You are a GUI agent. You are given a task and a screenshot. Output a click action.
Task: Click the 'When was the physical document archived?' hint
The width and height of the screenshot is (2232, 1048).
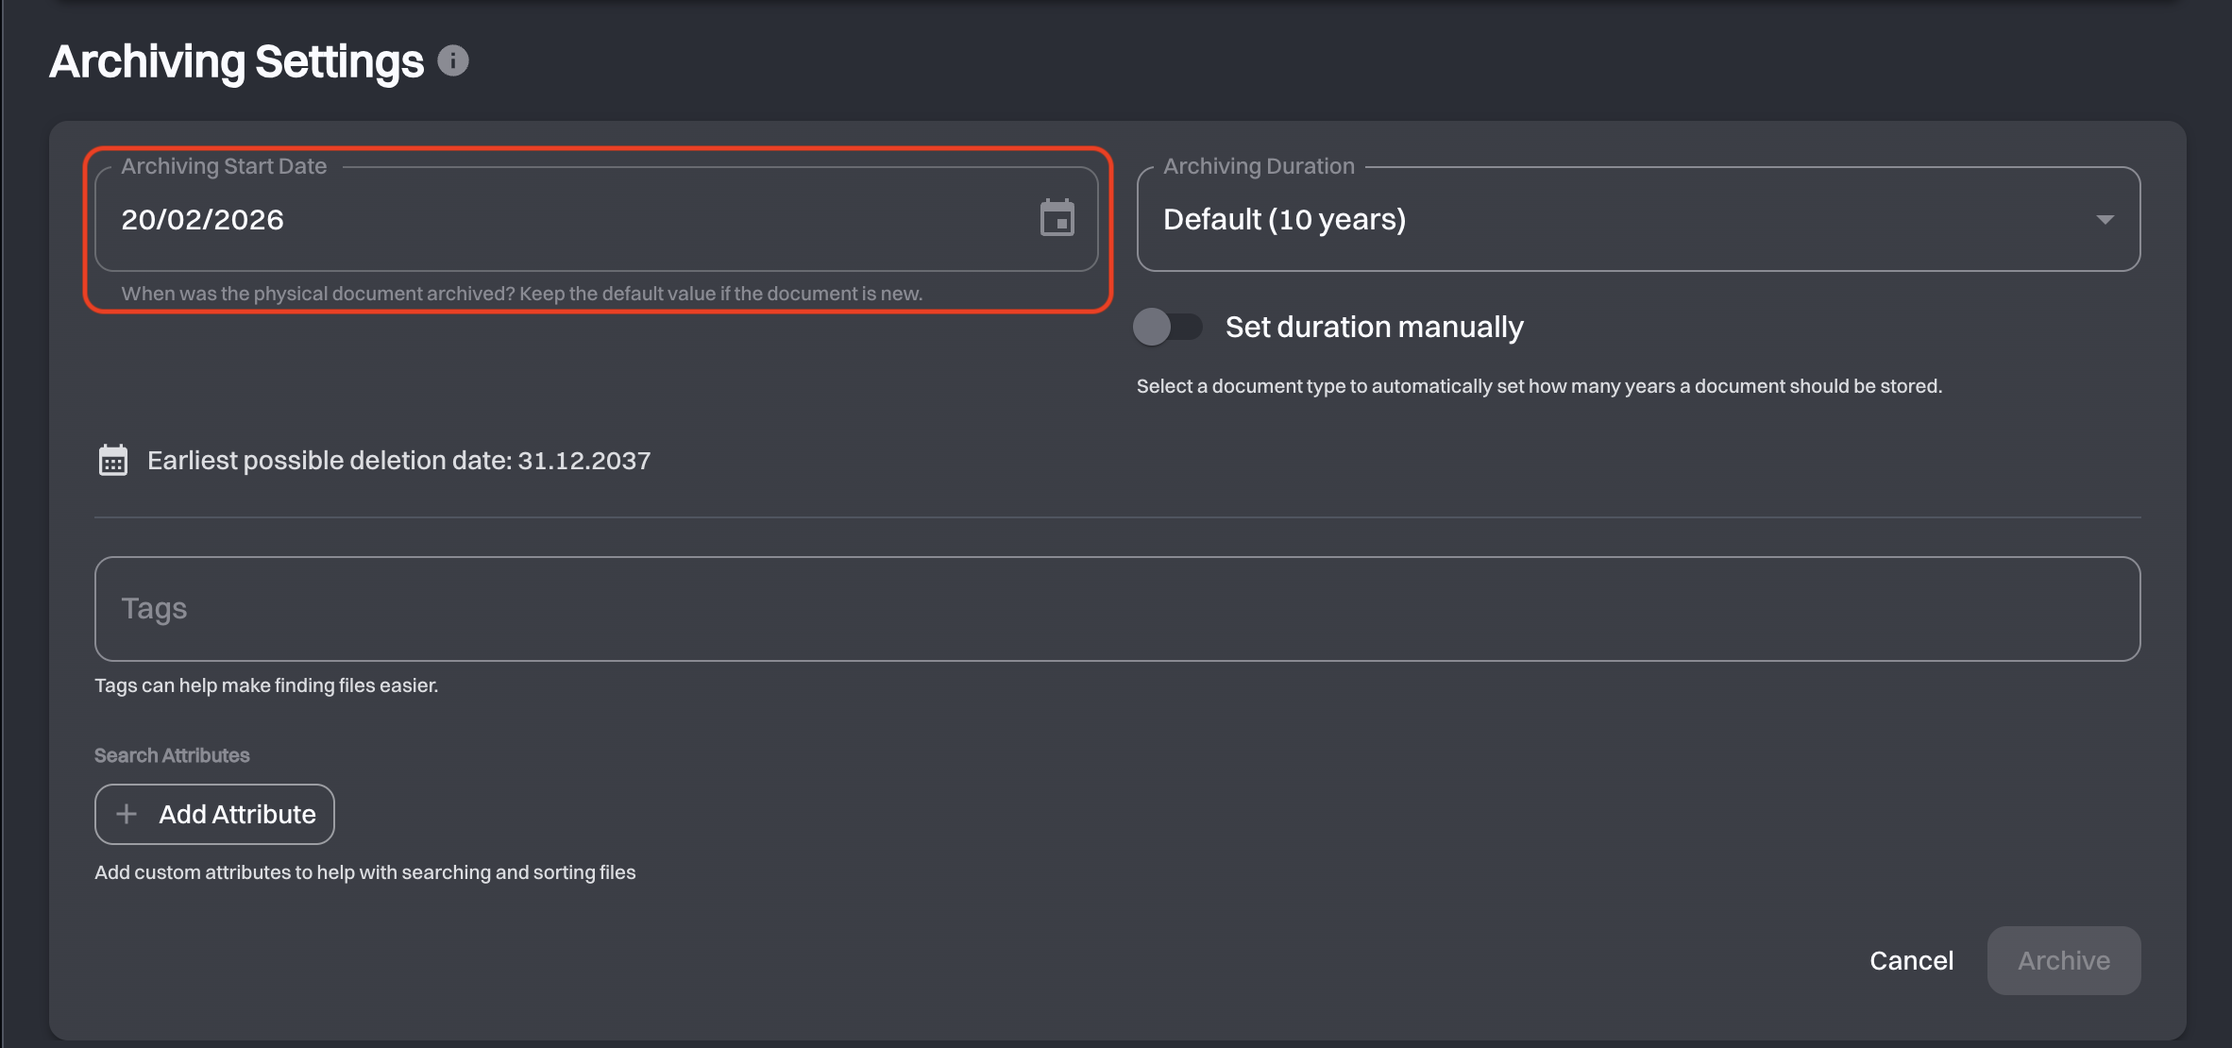click(x=521, y=294)
